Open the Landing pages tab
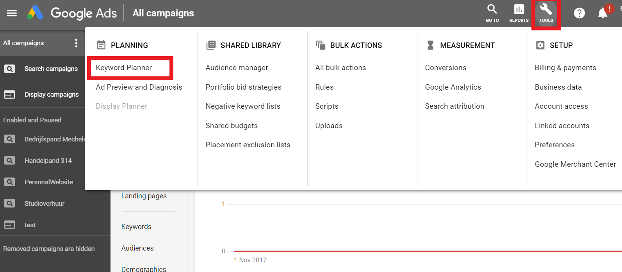Image resolution: width=622 pixels, height=272 pixels. [144, 196]
